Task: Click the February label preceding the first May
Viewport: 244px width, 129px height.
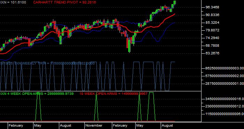Action: pos(16,126)
